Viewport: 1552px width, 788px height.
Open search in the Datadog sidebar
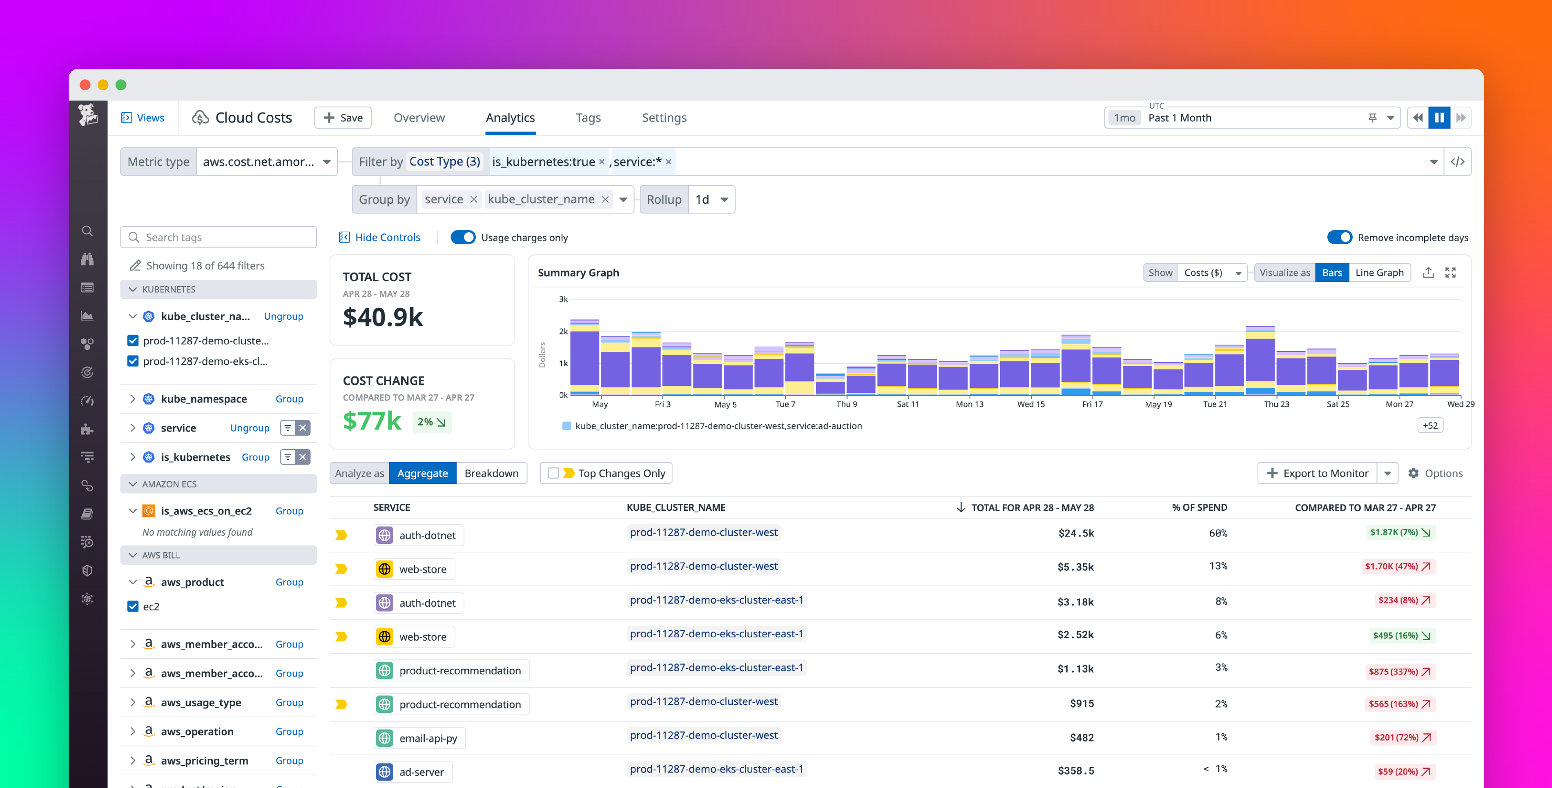(x=87, y=231)
